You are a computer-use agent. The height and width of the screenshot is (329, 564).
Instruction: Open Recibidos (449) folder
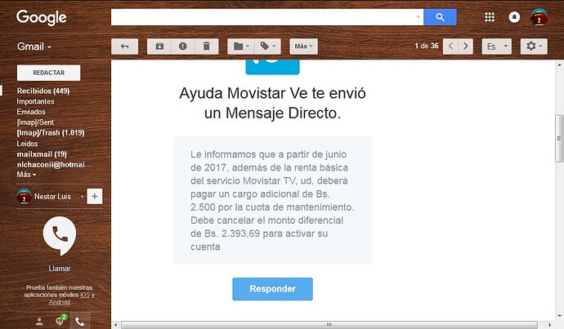point(43,91)
